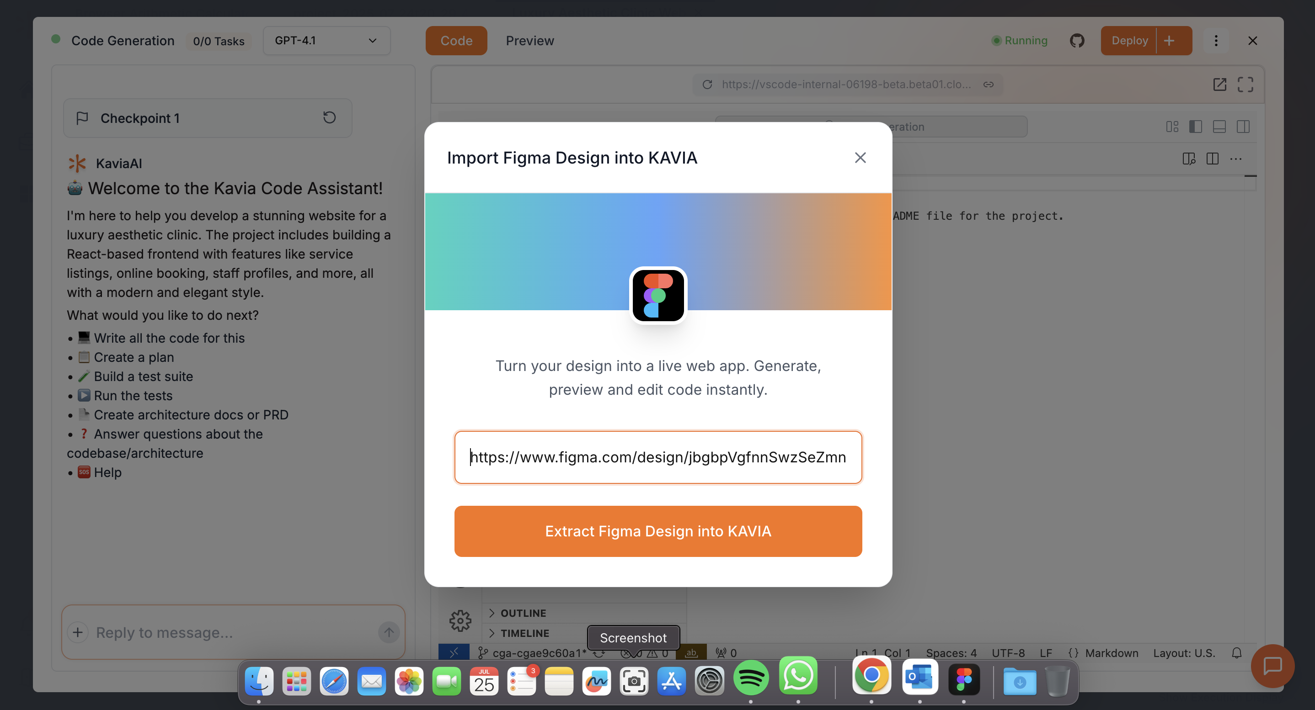Click the "Create a plan" suggestion
Viewport: 1315px width, 710px height.
134,358
